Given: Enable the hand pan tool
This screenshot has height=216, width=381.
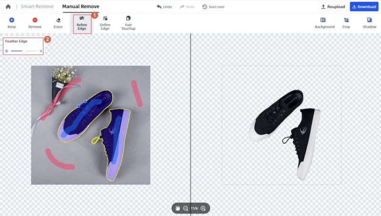Looking at the screenshot, I should pyautogui.click(x=178, y=208).
